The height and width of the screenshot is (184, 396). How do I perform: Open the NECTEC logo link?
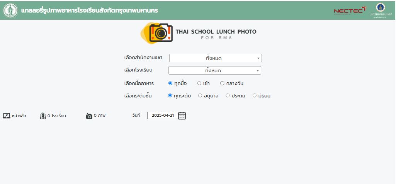point(350,10)
